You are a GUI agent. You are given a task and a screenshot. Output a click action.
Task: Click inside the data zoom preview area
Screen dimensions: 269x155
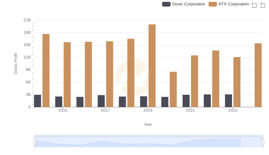pyautogui.click(x=149, y=142)
